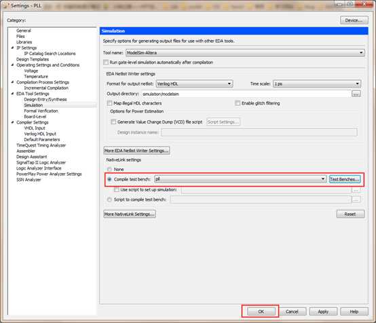Select Temperature in category tree
This screenshot has width=376, height=323.
(36, 77)
